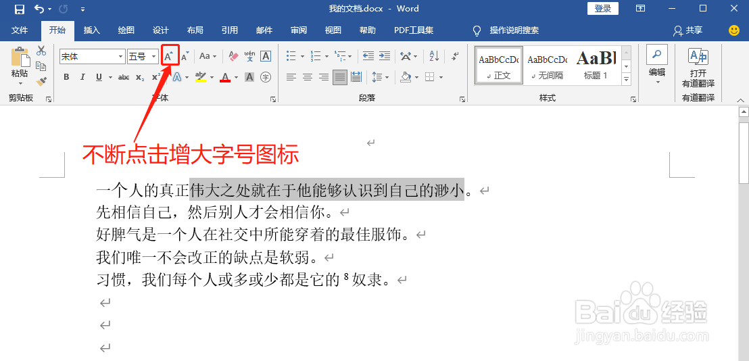749x361 pixels.
Task: Save the document with the floppy disk icon
Action: [x=20, y=9]
